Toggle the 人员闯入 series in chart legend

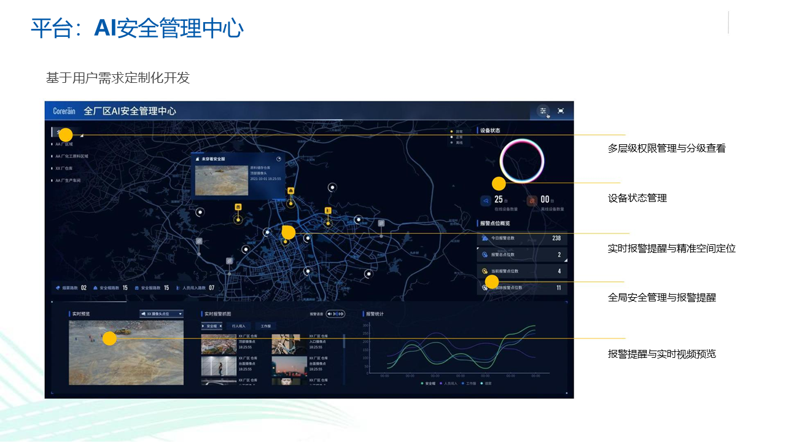[x=449, y=384]
